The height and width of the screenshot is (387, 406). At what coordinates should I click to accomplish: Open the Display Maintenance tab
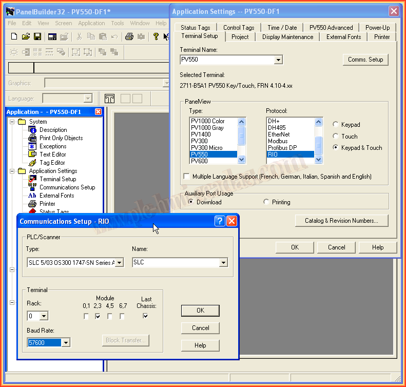coord(287,37)
